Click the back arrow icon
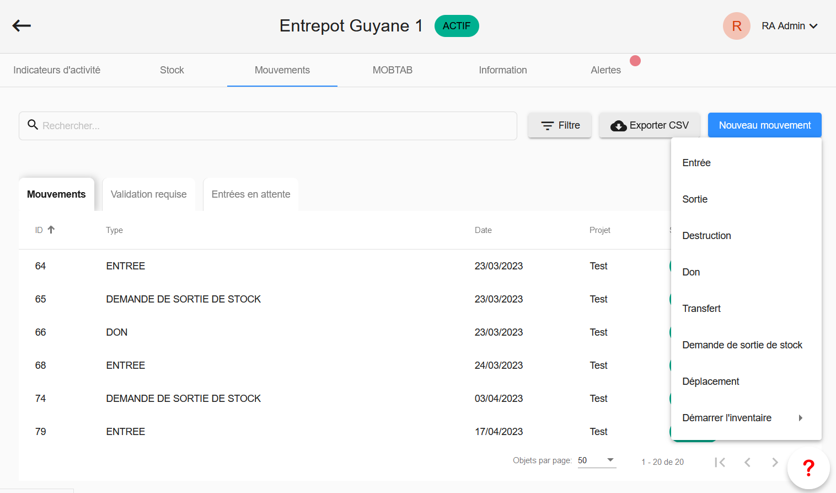Screen dimensions: 836x493 [22, 25]
